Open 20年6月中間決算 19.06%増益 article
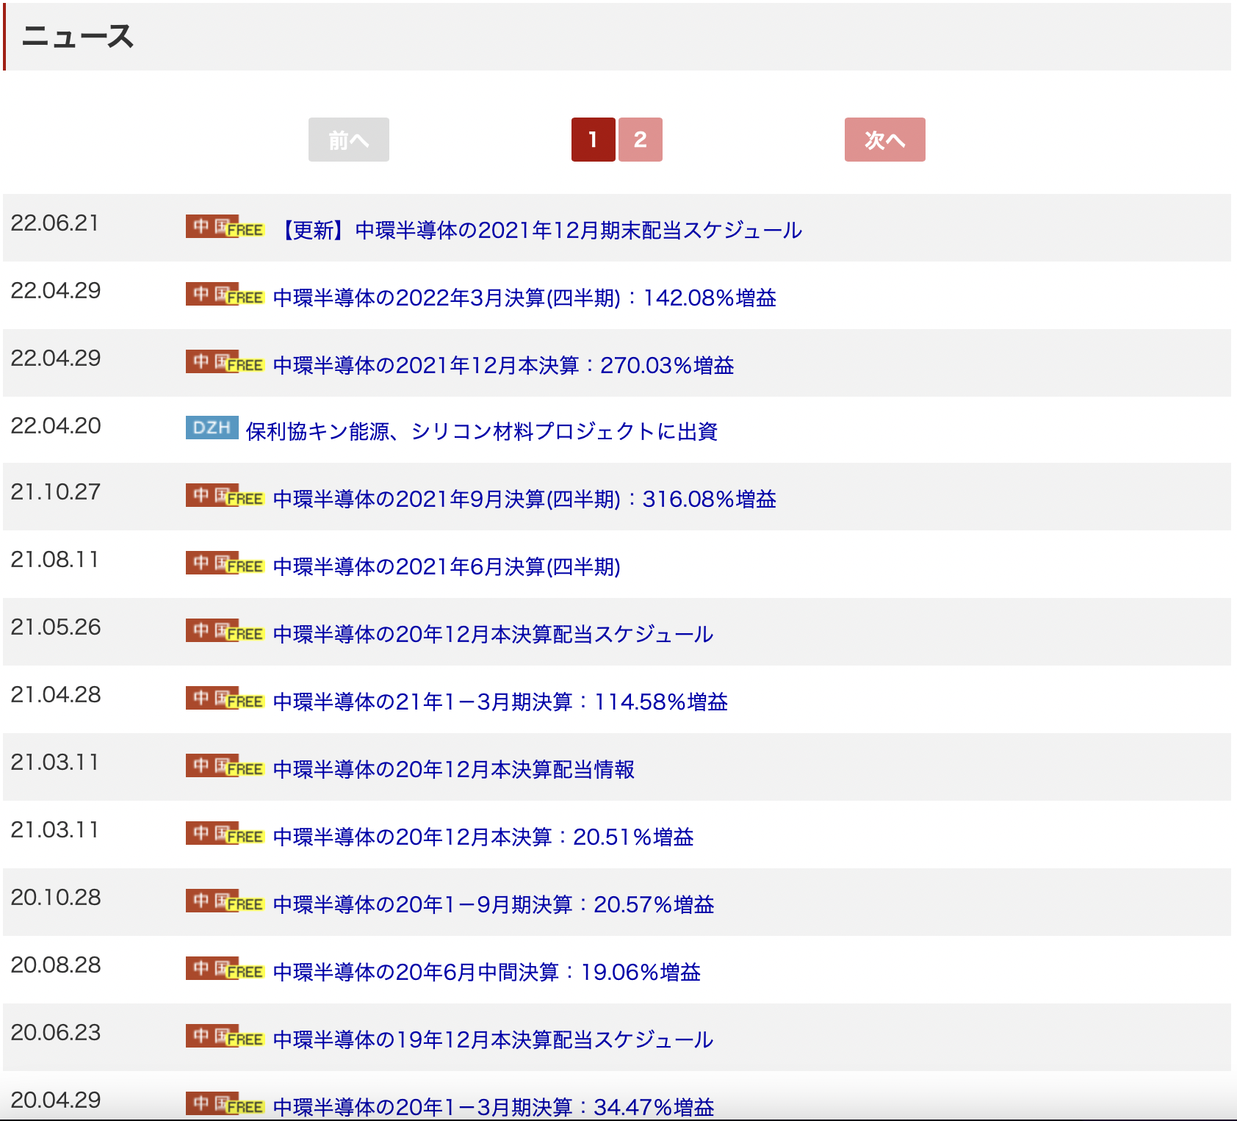 (x=486, y=972)
